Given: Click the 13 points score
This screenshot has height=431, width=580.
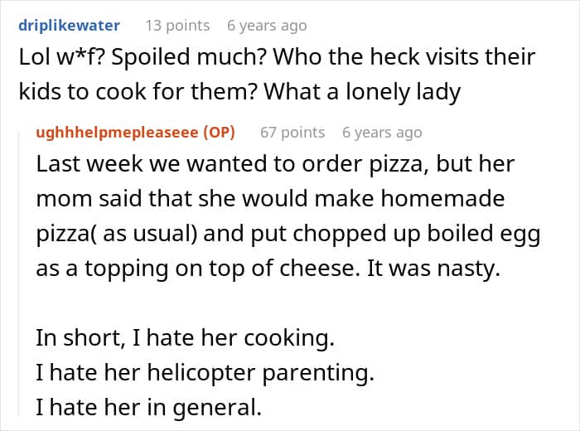Looking at the screenshot, I should coord(177,26).
